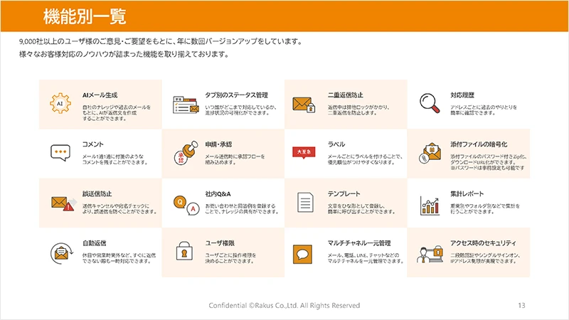Click the タブ別のステータス管理 heading
The width and height of the screenshot is (569, 320).
pyautogui.click(x=236, y=95)
